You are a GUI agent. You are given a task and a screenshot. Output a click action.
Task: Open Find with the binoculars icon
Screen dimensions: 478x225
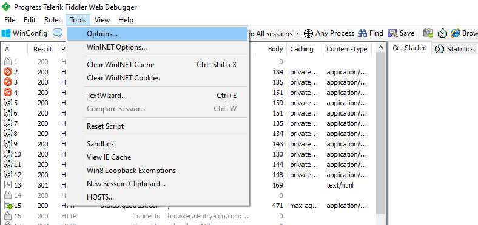click(x=363, y=33)
